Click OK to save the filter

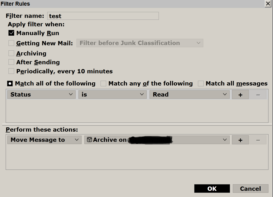click(212, 189)
